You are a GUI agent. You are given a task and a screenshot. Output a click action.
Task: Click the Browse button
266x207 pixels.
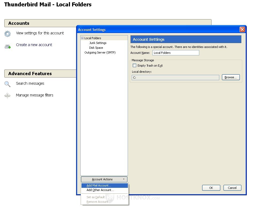pos(231,77)
